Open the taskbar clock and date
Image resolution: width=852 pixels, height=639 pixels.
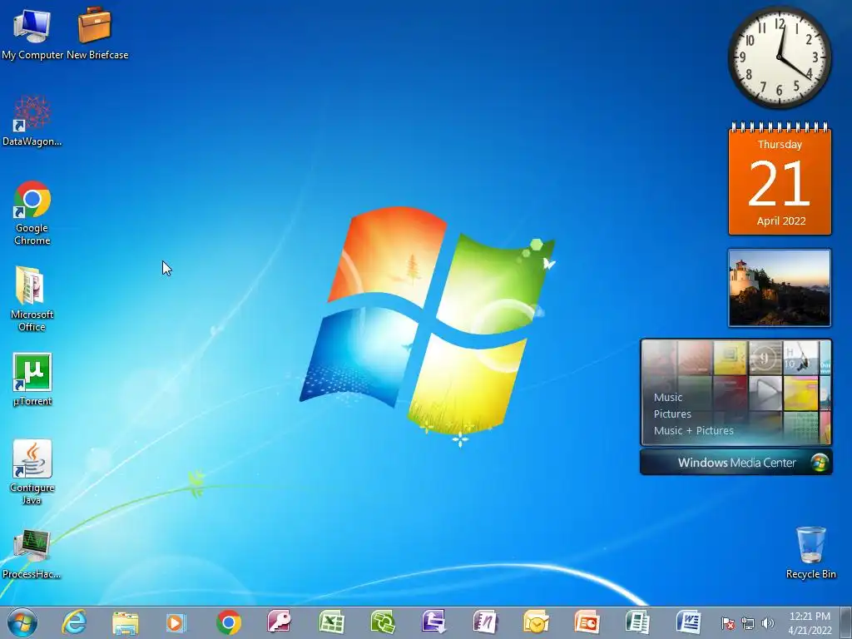click(x=810, y=623)
